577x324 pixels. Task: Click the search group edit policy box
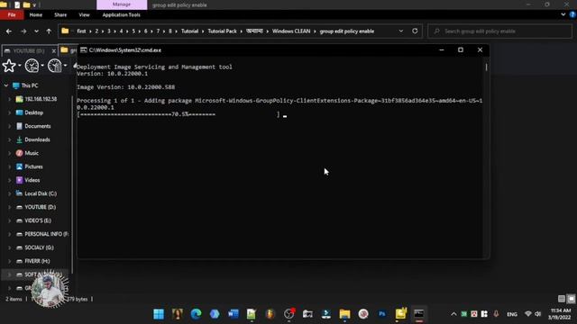click(x=499, y=31)
